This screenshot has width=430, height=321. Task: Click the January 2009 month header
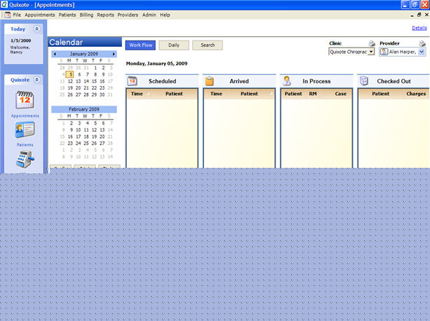(84, 54)
